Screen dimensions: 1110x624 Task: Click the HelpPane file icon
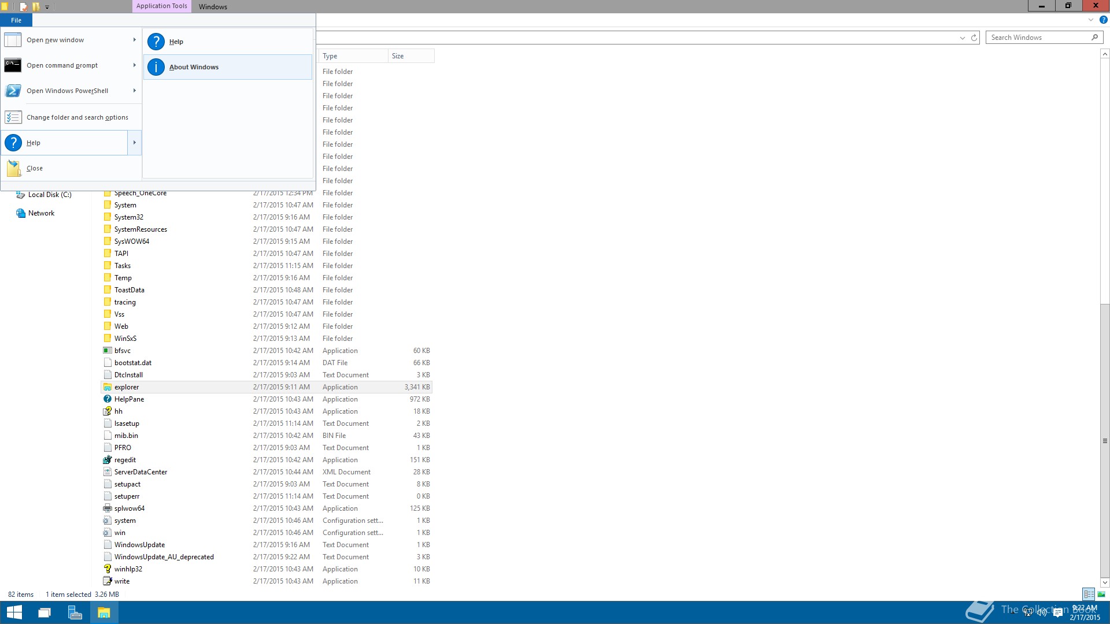[x=107, y=399]
